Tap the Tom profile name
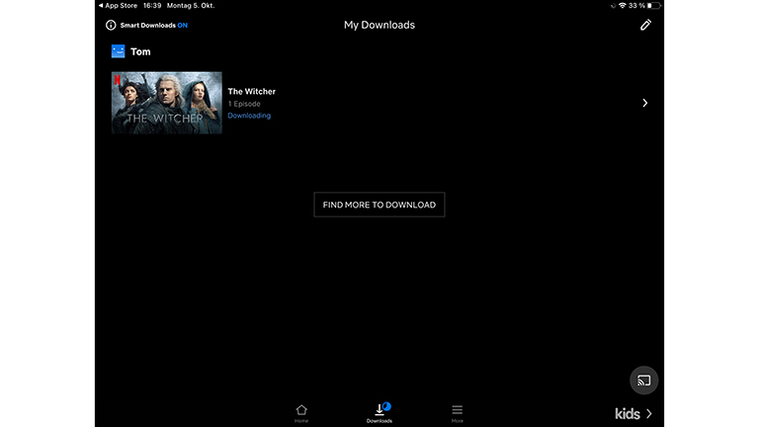Image resolution: width=759 pixels, height=427 pixels. (140, 51)
